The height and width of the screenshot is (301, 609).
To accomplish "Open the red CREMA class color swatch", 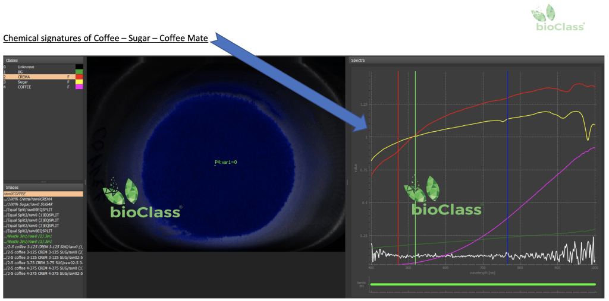I will (x=79, y=77).
